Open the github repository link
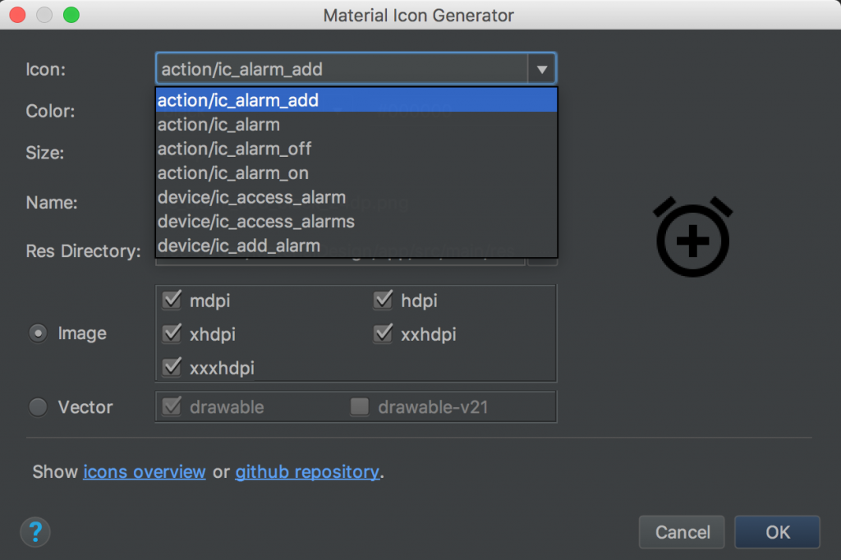This screenshot has height=560, width=841. tap(307, 472)
